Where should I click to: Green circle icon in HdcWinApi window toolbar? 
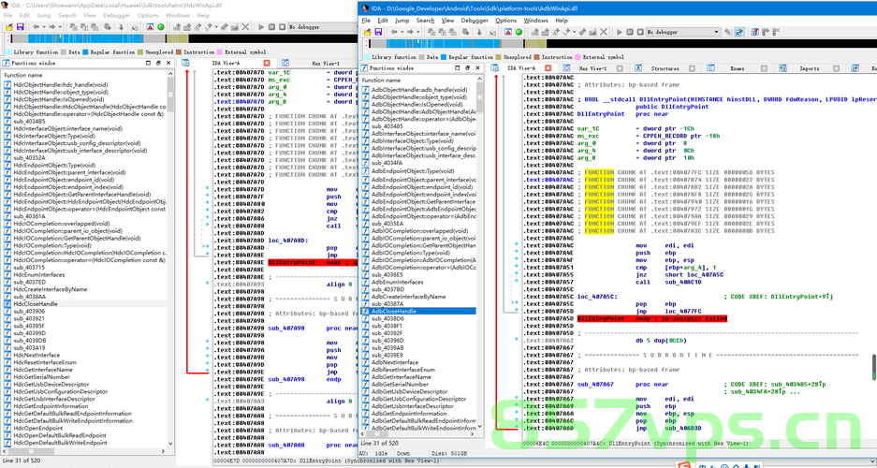coord(161,27)
